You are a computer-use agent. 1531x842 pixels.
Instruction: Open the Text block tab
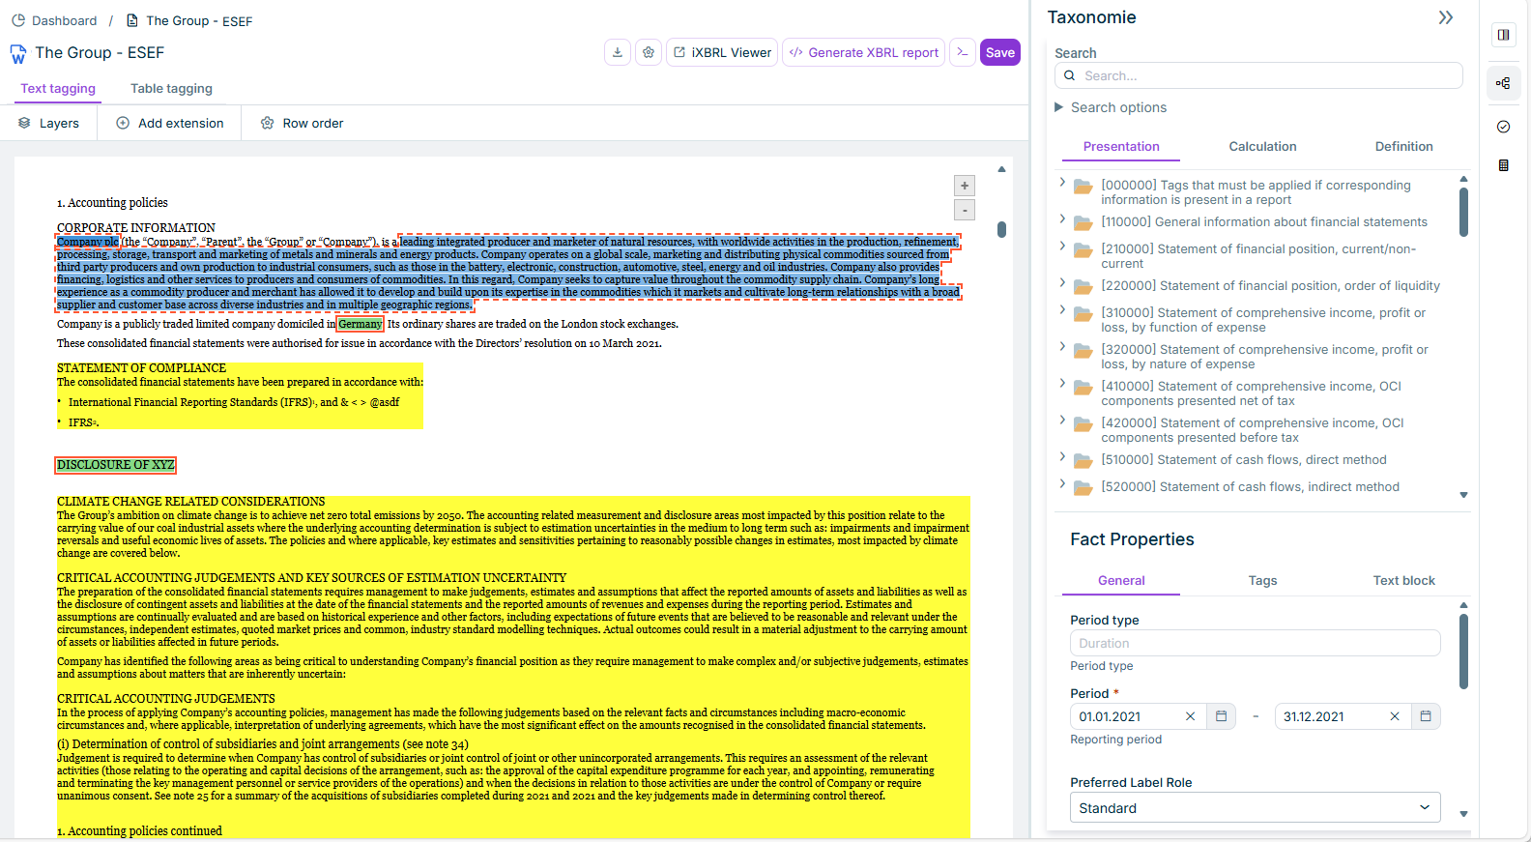1403,580
